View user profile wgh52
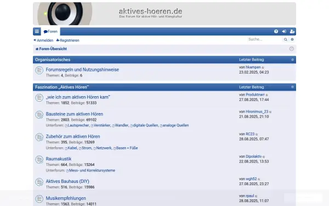The image size is (329, 206). point(251,179)
